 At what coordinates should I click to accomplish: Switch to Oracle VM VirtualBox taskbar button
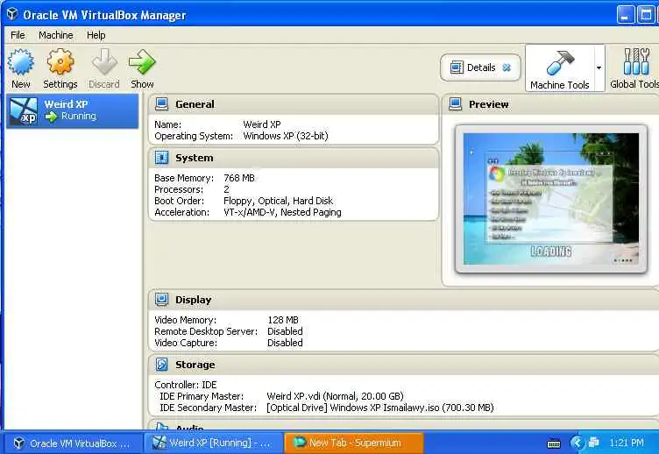pyautogui.click(x=73, y=443)
